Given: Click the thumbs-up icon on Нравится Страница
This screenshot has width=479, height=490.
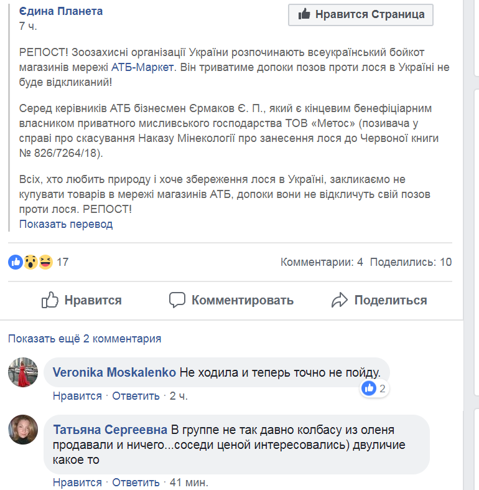Looking at the screenshot, I should click(x=304, y=14).
